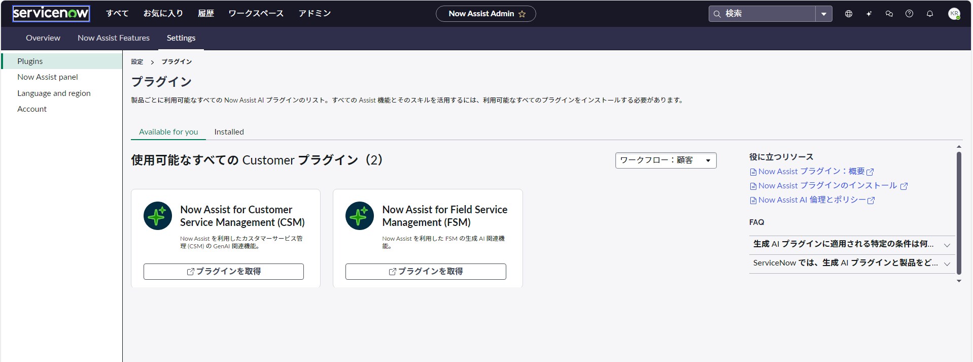This screenshot has width=973, height=362.
Task: Open the globe scope picker icon
Action: (x=849, y=14)
